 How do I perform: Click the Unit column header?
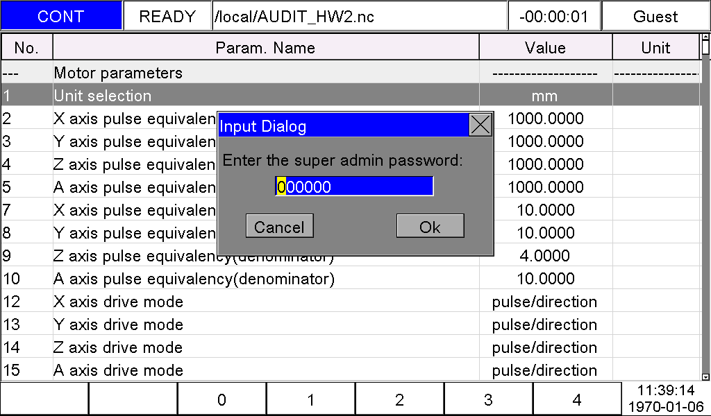coord(655,48)
